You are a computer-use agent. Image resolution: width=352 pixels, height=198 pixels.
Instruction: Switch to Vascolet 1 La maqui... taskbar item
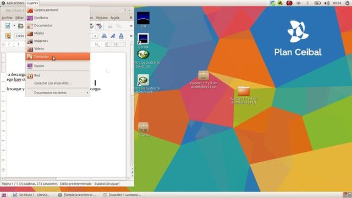pos(122,195)
